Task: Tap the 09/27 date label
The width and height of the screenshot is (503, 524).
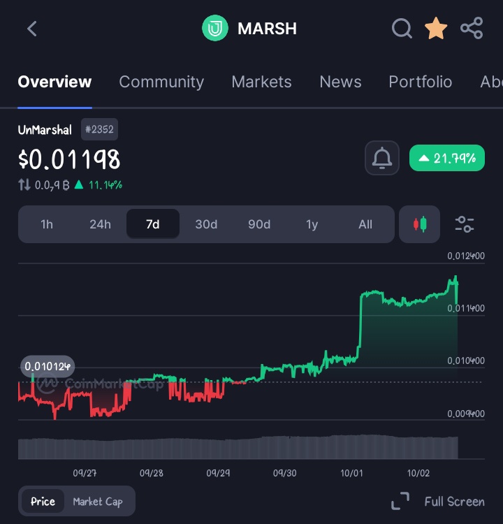Action: [85, 473]
